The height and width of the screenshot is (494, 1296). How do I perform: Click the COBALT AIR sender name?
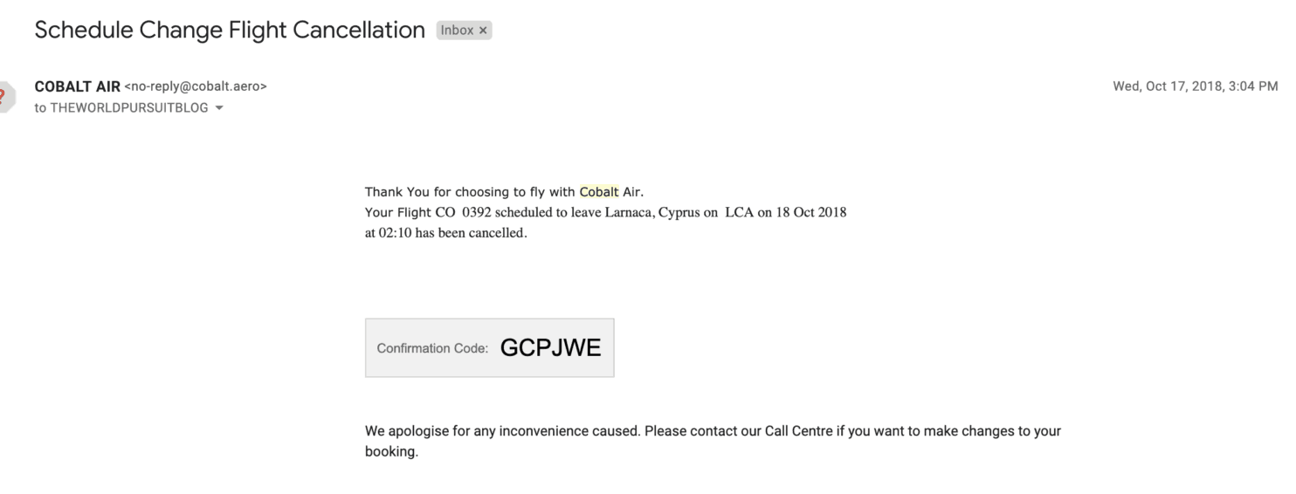[x=77, y=86]
